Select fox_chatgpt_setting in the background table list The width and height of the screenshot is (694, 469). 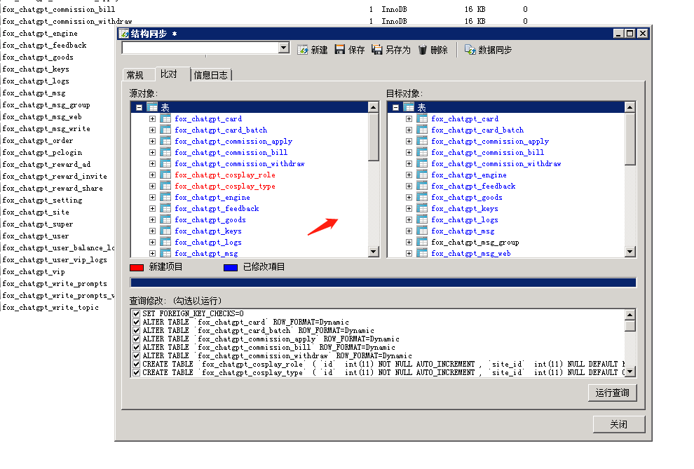coord(42,200)
